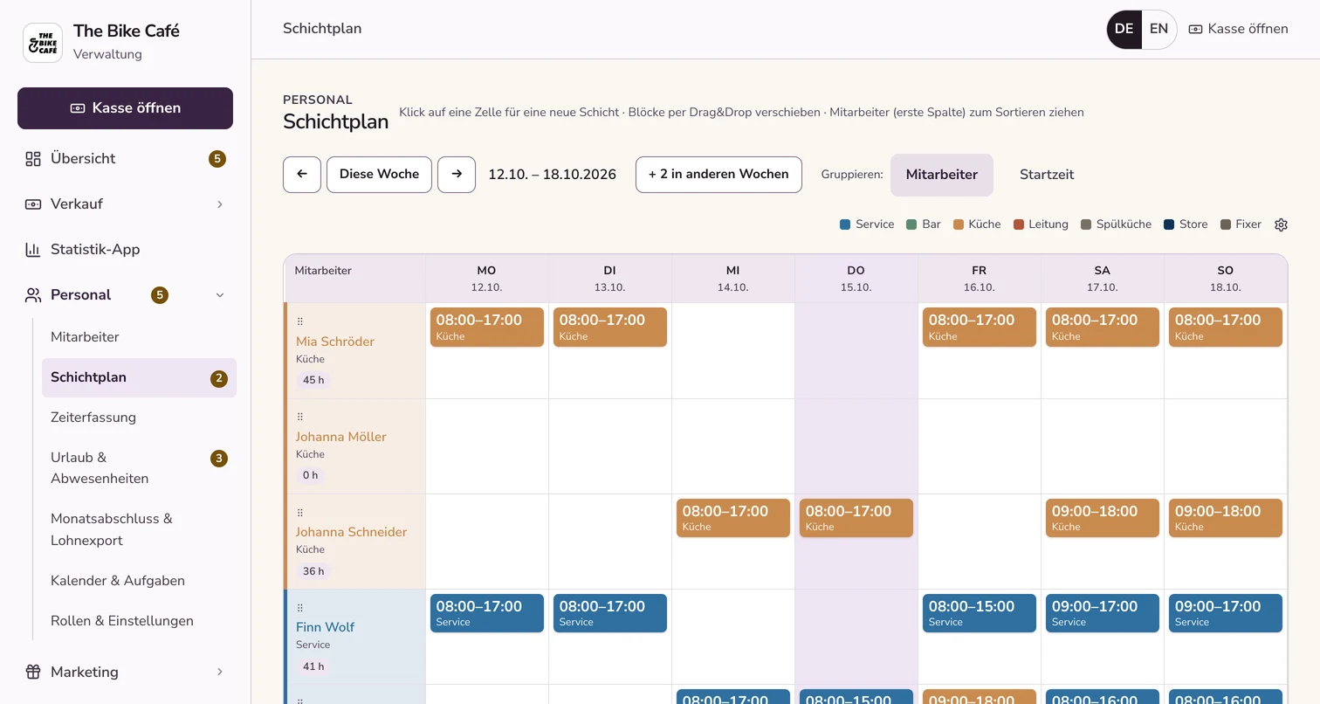The height and width of the screenshot is (704, 1320).
Task: Switch language to DE
Action: [x=1124, y=29]
